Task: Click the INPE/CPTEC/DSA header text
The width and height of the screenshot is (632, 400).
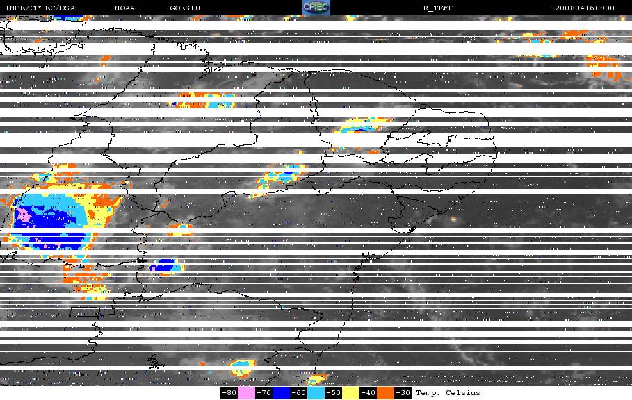Action: [40, 8]
